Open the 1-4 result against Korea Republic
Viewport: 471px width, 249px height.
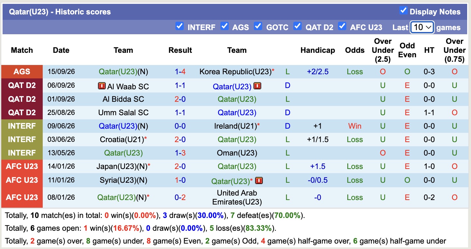180,72
